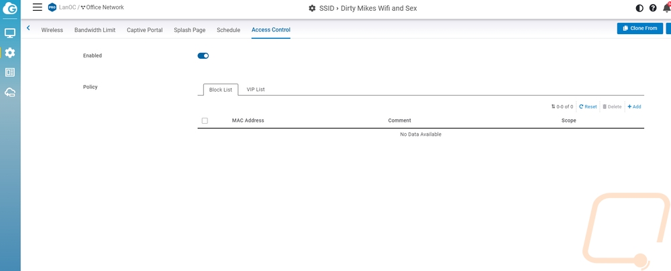Click the PRO badge icon
671x271 pixels.
(52, 7)
